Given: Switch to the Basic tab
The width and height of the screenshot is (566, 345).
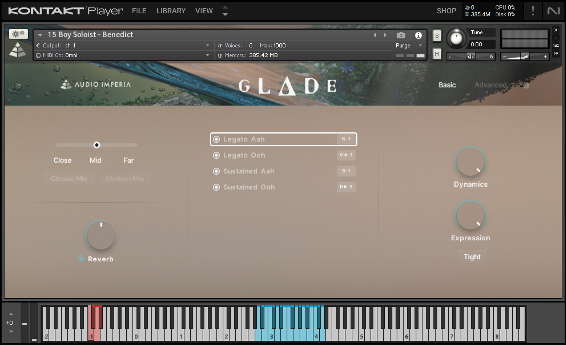Looking at the screenshot, I should [x=447, y=85].
